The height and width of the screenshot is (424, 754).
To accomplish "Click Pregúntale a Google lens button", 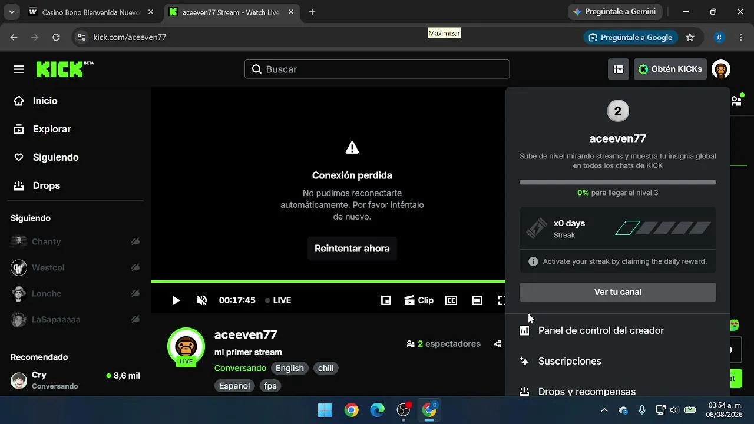I will tap(630, 37).
